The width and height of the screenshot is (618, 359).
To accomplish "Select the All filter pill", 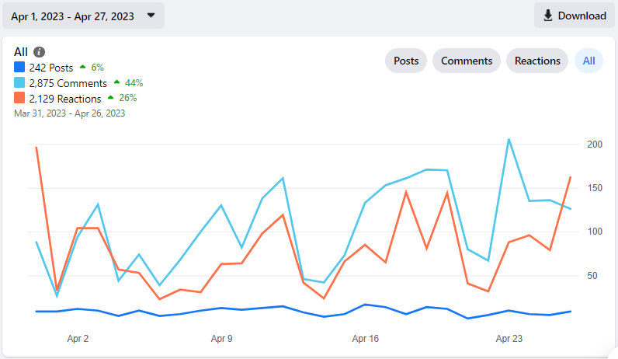I will point(588,61).
